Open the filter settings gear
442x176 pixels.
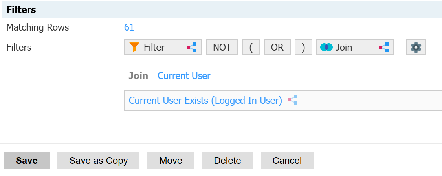click(416, 48)
